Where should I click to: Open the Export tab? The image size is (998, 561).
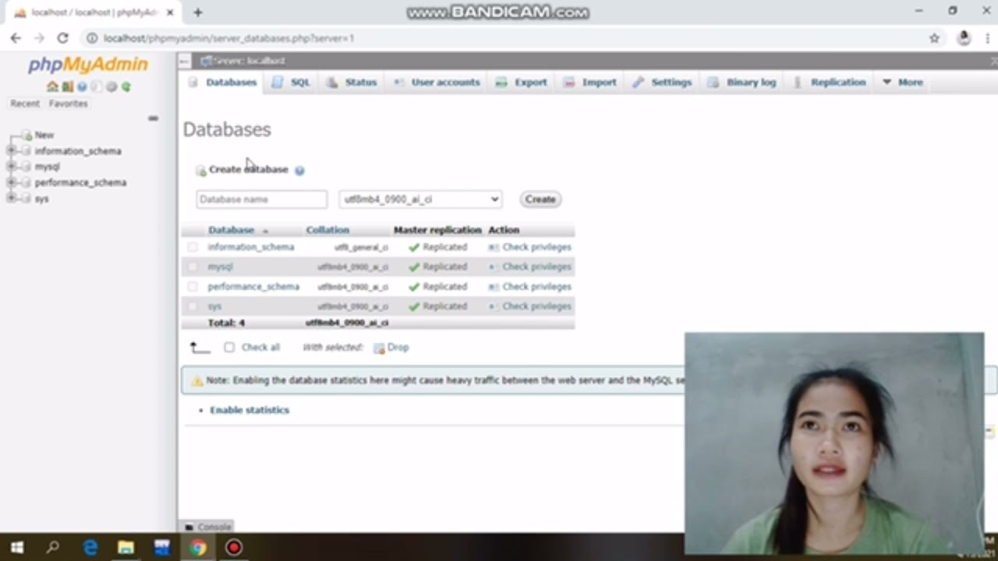click(x=522, y=82)
